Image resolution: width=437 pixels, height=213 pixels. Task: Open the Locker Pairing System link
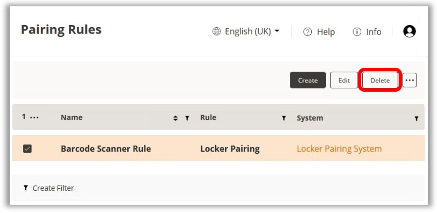point(339,149)
